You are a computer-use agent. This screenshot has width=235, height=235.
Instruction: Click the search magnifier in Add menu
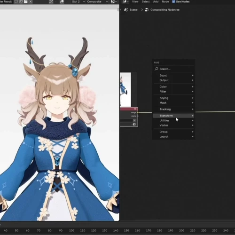pos(156,69)
